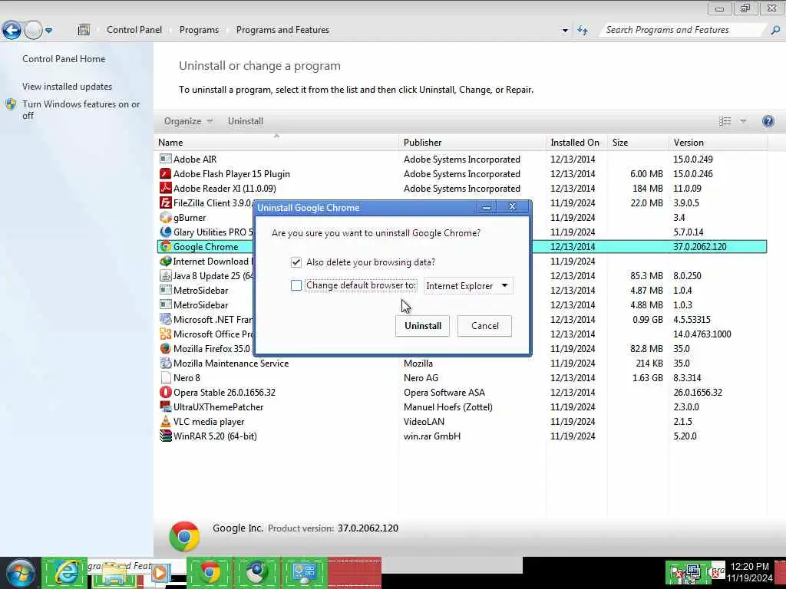
Task: Click the FileZilla Client icon
Action: click(x=166, y=202)
